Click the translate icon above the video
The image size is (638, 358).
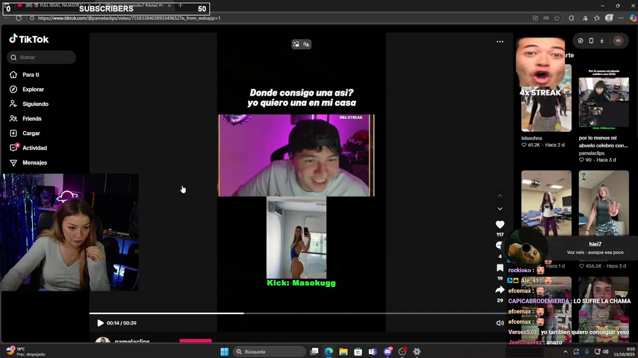[306, 44]
